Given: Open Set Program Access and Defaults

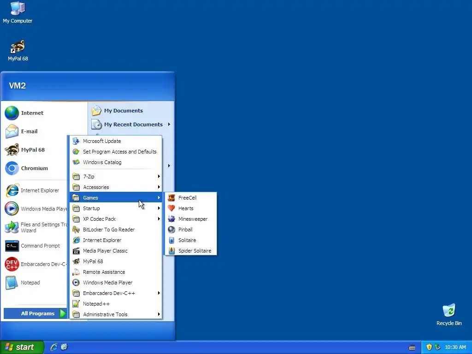Looking at the screenshot, I should [116, 152].
